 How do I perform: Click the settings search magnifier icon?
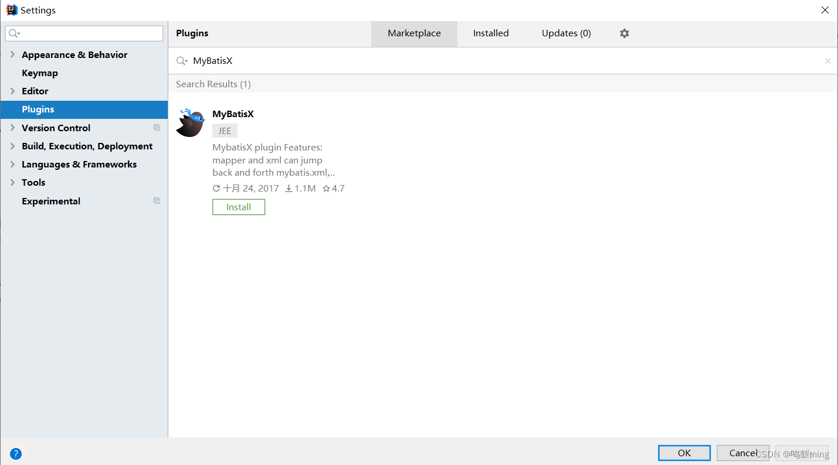15,34
